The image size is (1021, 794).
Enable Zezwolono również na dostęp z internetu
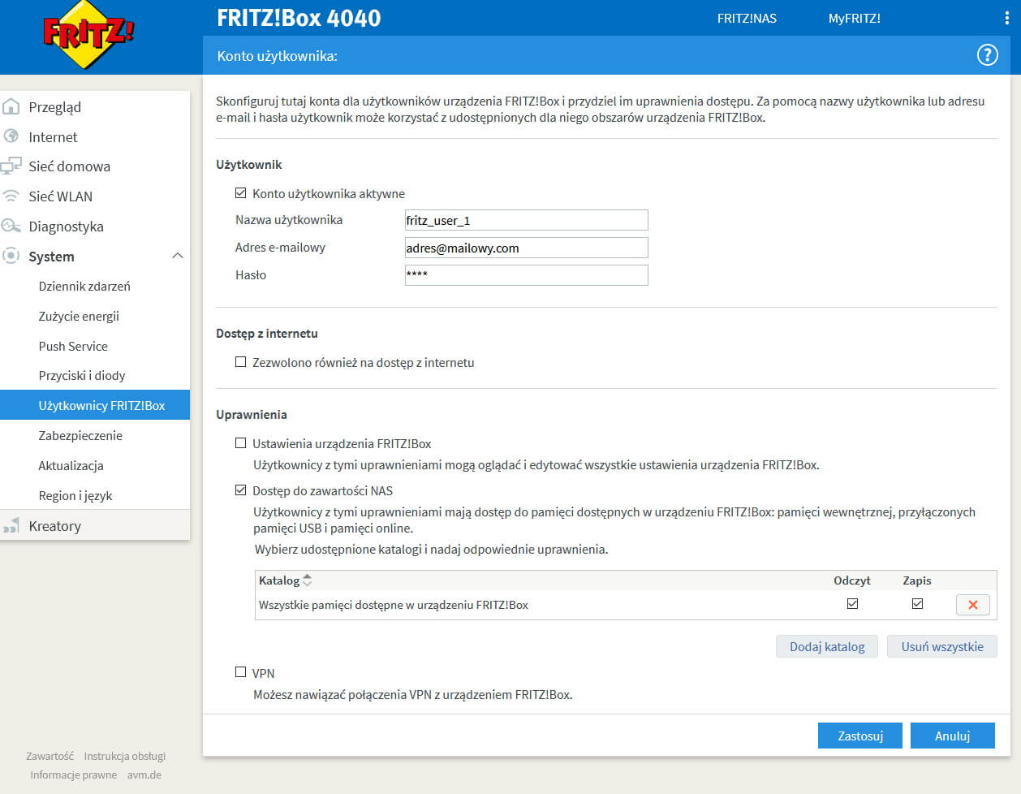(241, 363)
